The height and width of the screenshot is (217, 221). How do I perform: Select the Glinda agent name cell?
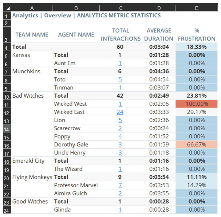point(76,210)
